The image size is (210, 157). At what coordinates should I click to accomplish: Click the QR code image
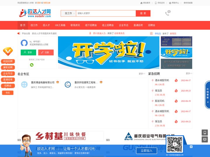pos(175,144)
